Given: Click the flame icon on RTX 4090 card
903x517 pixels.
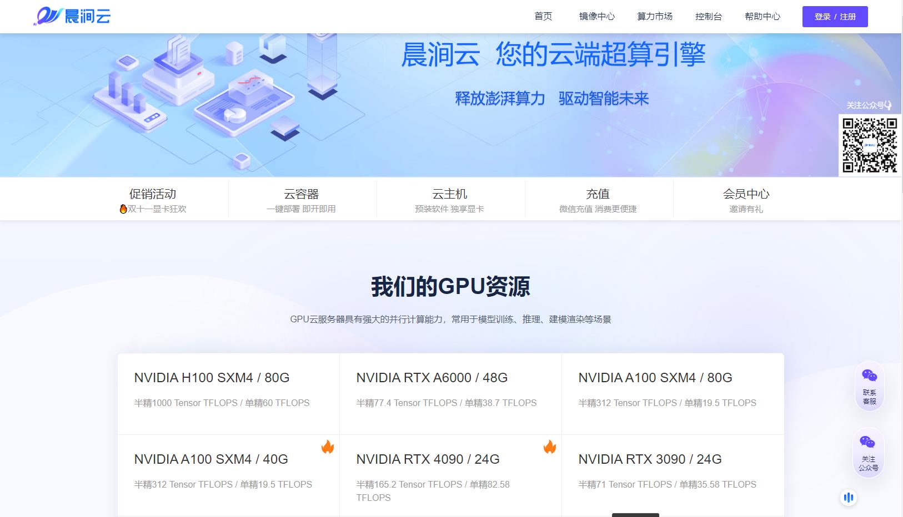Looking at the screenshot, I should (550, 447).
